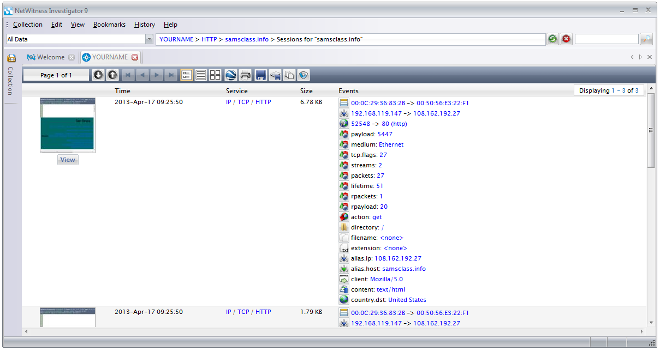
Task: Open the All Data dropdown arrow
Action: (x=150, y=39)
